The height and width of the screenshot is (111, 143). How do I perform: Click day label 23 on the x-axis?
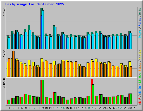(x=101, y=108)
